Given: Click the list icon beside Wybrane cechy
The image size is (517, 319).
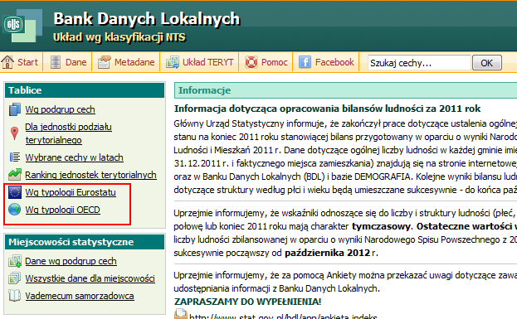Looking at the screenshot, I should pos(15,157).
